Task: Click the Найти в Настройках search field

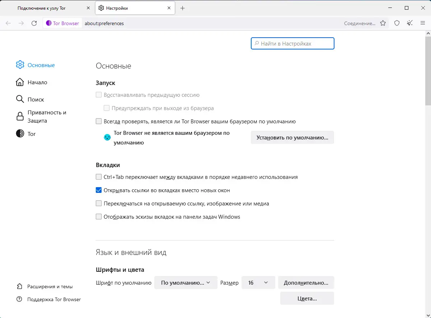Action: (292, 43)
